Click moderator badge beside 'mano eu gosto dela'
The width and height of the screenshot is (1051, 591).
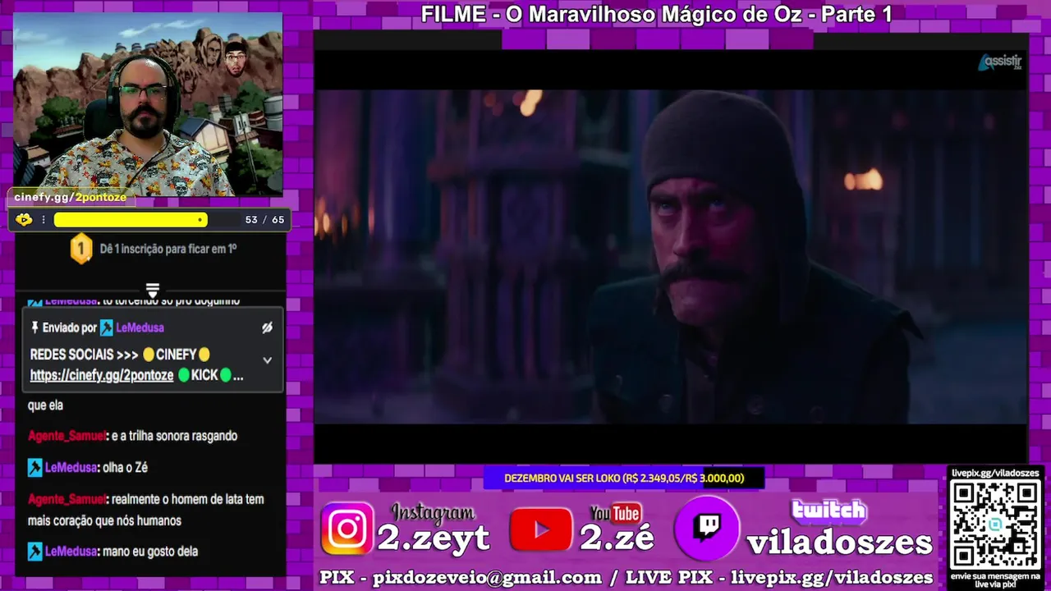pos(34,552)
